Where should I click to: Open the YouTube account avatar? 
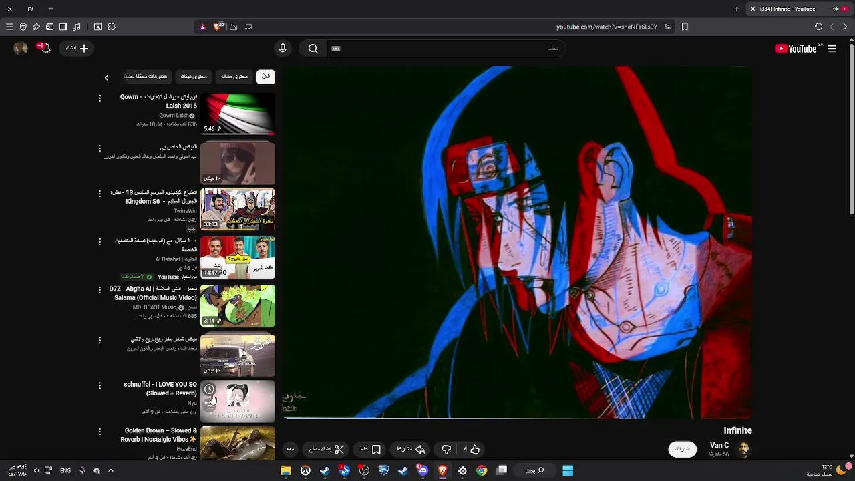click(20, 48)
